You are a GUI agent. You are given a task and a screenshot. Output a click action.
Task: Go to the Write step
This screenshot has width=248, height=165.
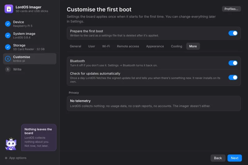(x=30, y=69)
